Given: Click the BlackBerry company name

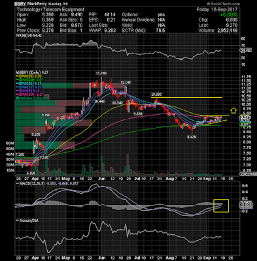Looking at the screenshot, I should (x=37, y=4).
